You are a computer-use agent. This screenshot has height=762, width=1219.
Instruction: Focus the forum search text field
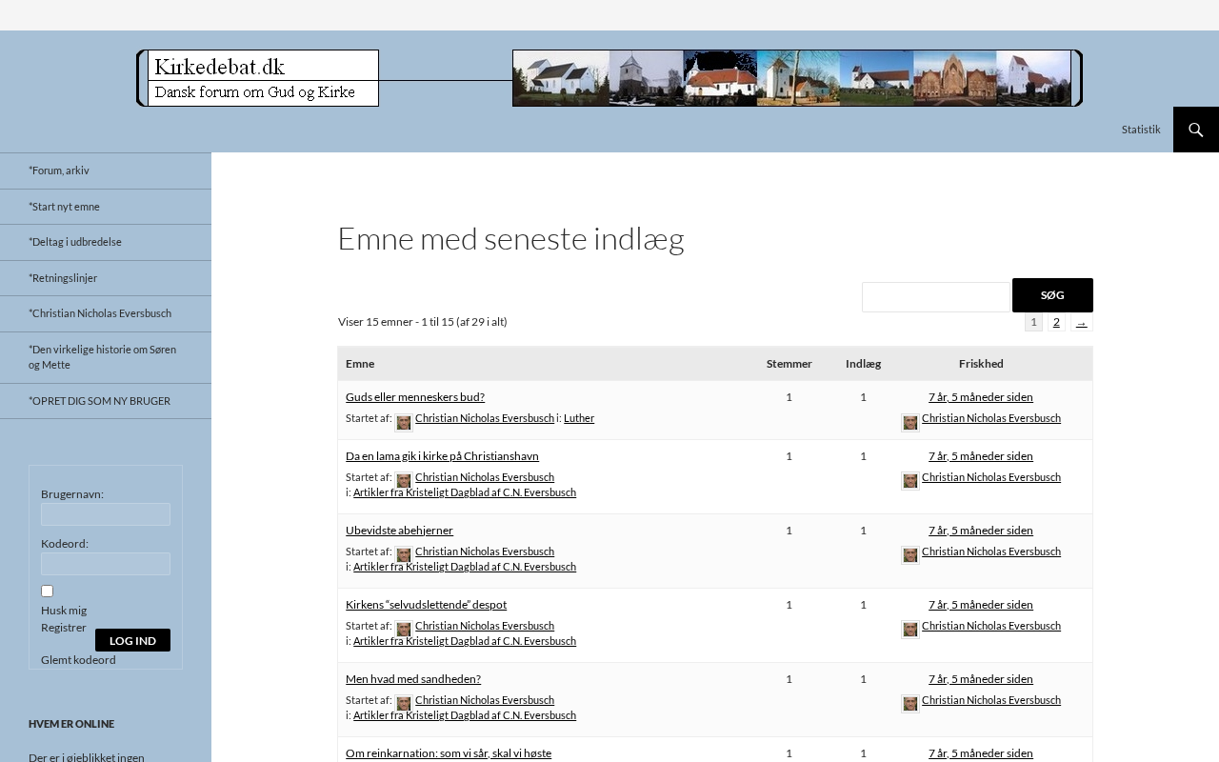(936, 297)
